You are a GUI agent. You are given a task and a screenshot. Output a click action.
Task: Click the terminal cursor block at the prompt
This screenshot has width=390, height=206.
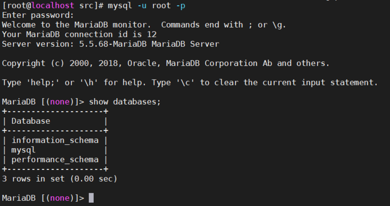(91, 198)
